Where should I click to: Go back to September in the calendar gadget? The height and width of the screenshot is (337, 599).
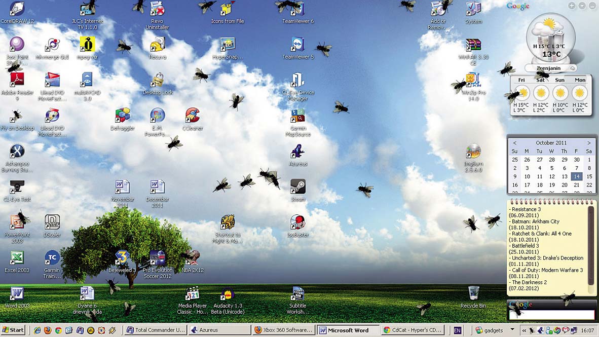(x=515, y=142)
